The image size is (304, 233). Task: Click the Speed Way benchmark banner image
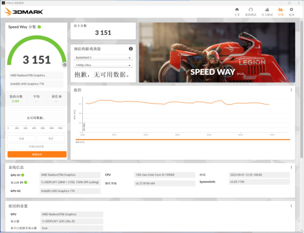(x=217, y=53)
